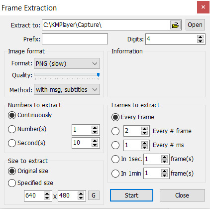This screenshot has width=210, height=209.
Task: Open the Format dropdown showing PNG (slow)
Action: (67, 63)
